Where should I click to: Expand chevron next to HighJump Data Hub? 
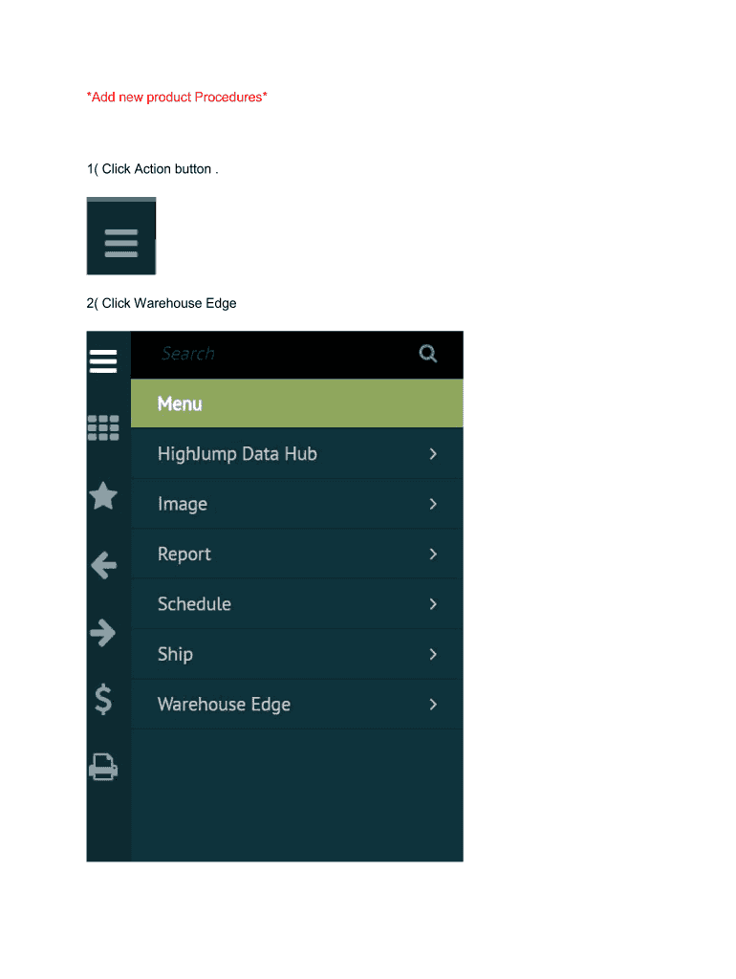coord(433,454)
